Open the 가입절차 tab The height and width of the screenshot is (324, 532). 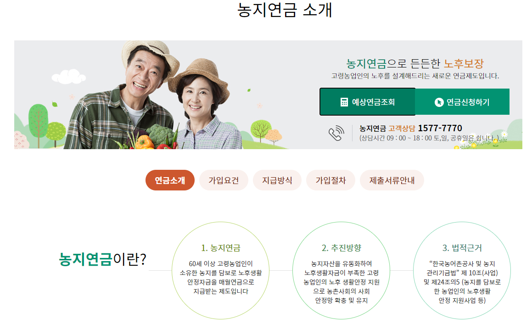pyautogui.click(x=331, y=180)
